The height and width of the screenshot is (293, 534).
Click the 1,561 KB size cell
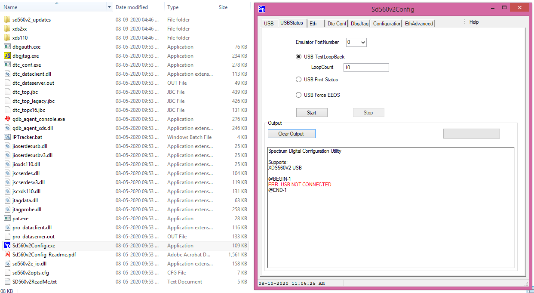pyautogui.click(x=238, y=255)
